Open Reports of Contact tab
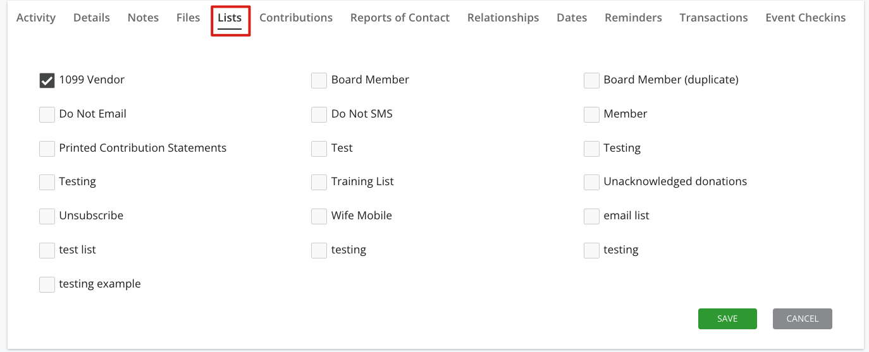Image resolution: width=869 pixels, height=352 pixels. click(400, 18)
